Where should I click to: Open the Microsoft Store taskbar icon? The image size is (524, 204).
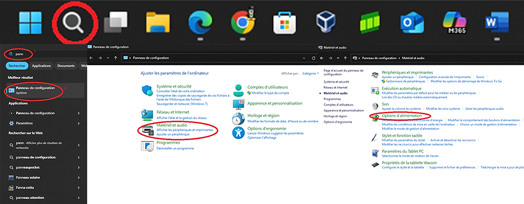pos(285,23)
